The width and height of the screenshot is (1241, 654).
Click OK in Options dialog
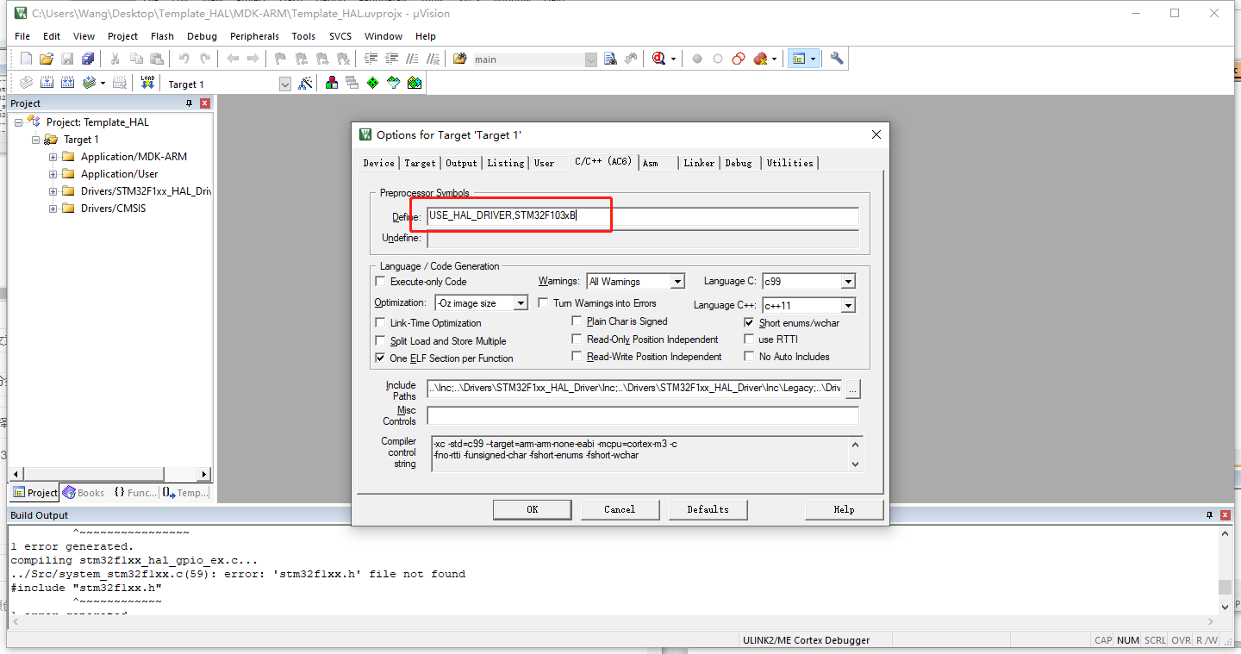click(x=533, y=509)
